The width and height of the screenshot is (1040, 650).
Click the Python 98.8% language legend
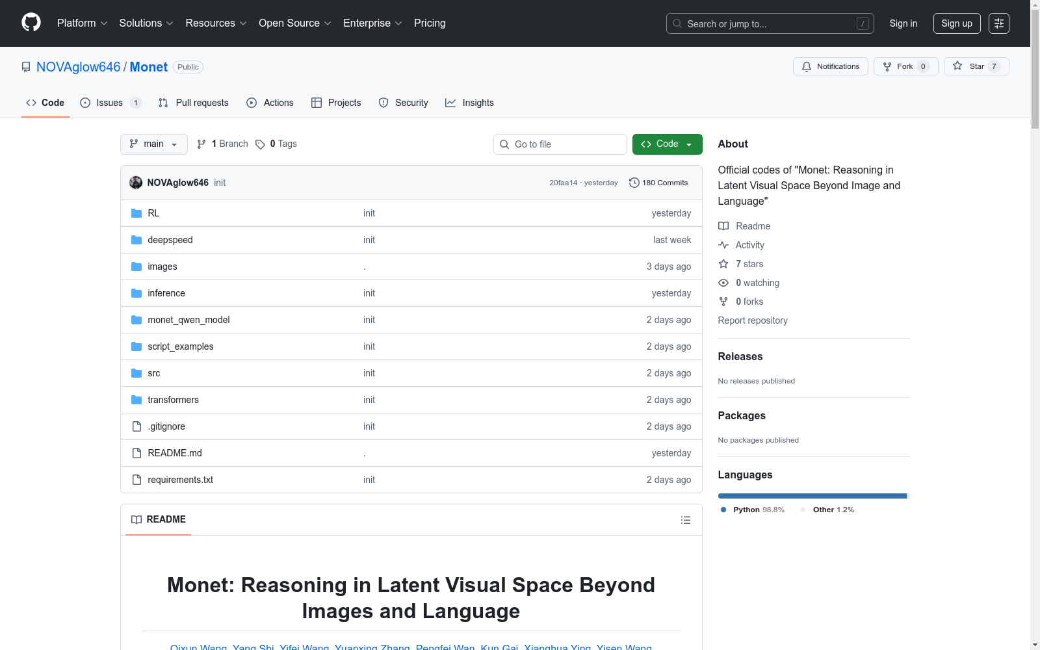753,510
